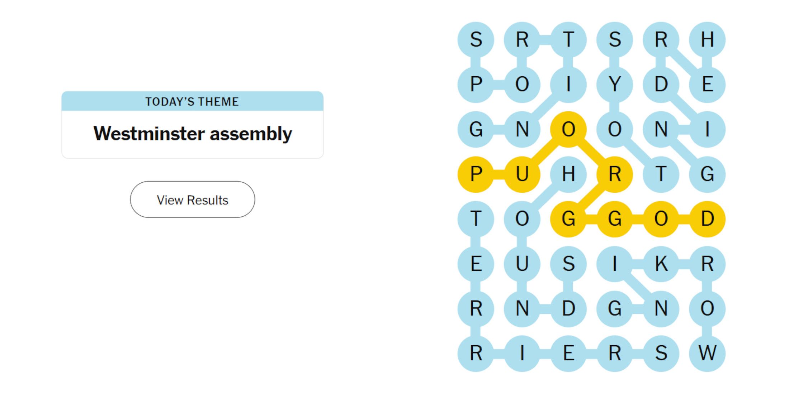Select the letter H in the top-right corner
The image size is (789, 394).
[x=707, y=39]
